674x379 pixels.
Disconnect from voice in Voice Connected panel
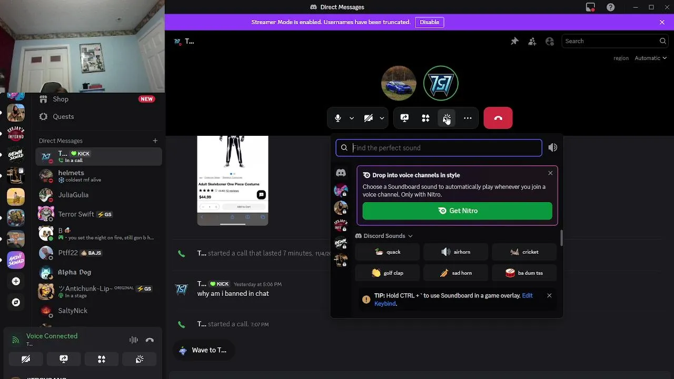150,340
